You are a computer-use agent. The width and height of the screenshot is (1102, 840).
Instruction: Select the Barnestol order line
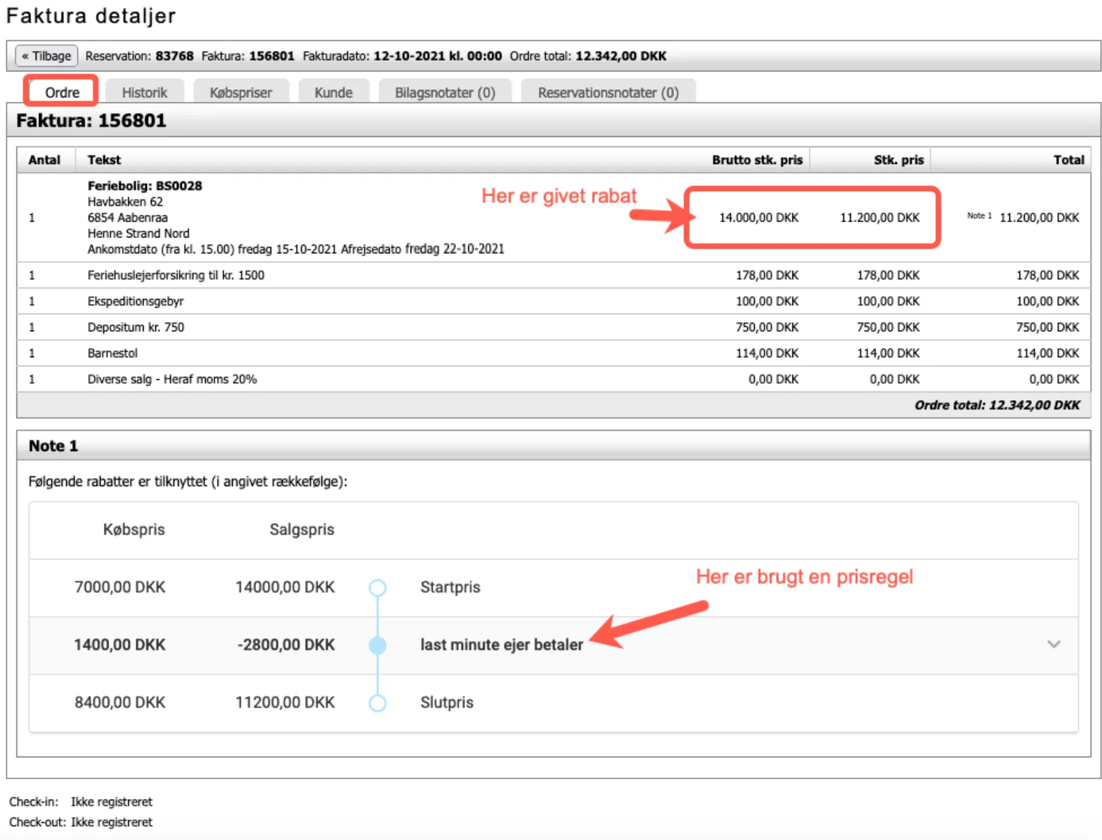coord(112,353)
